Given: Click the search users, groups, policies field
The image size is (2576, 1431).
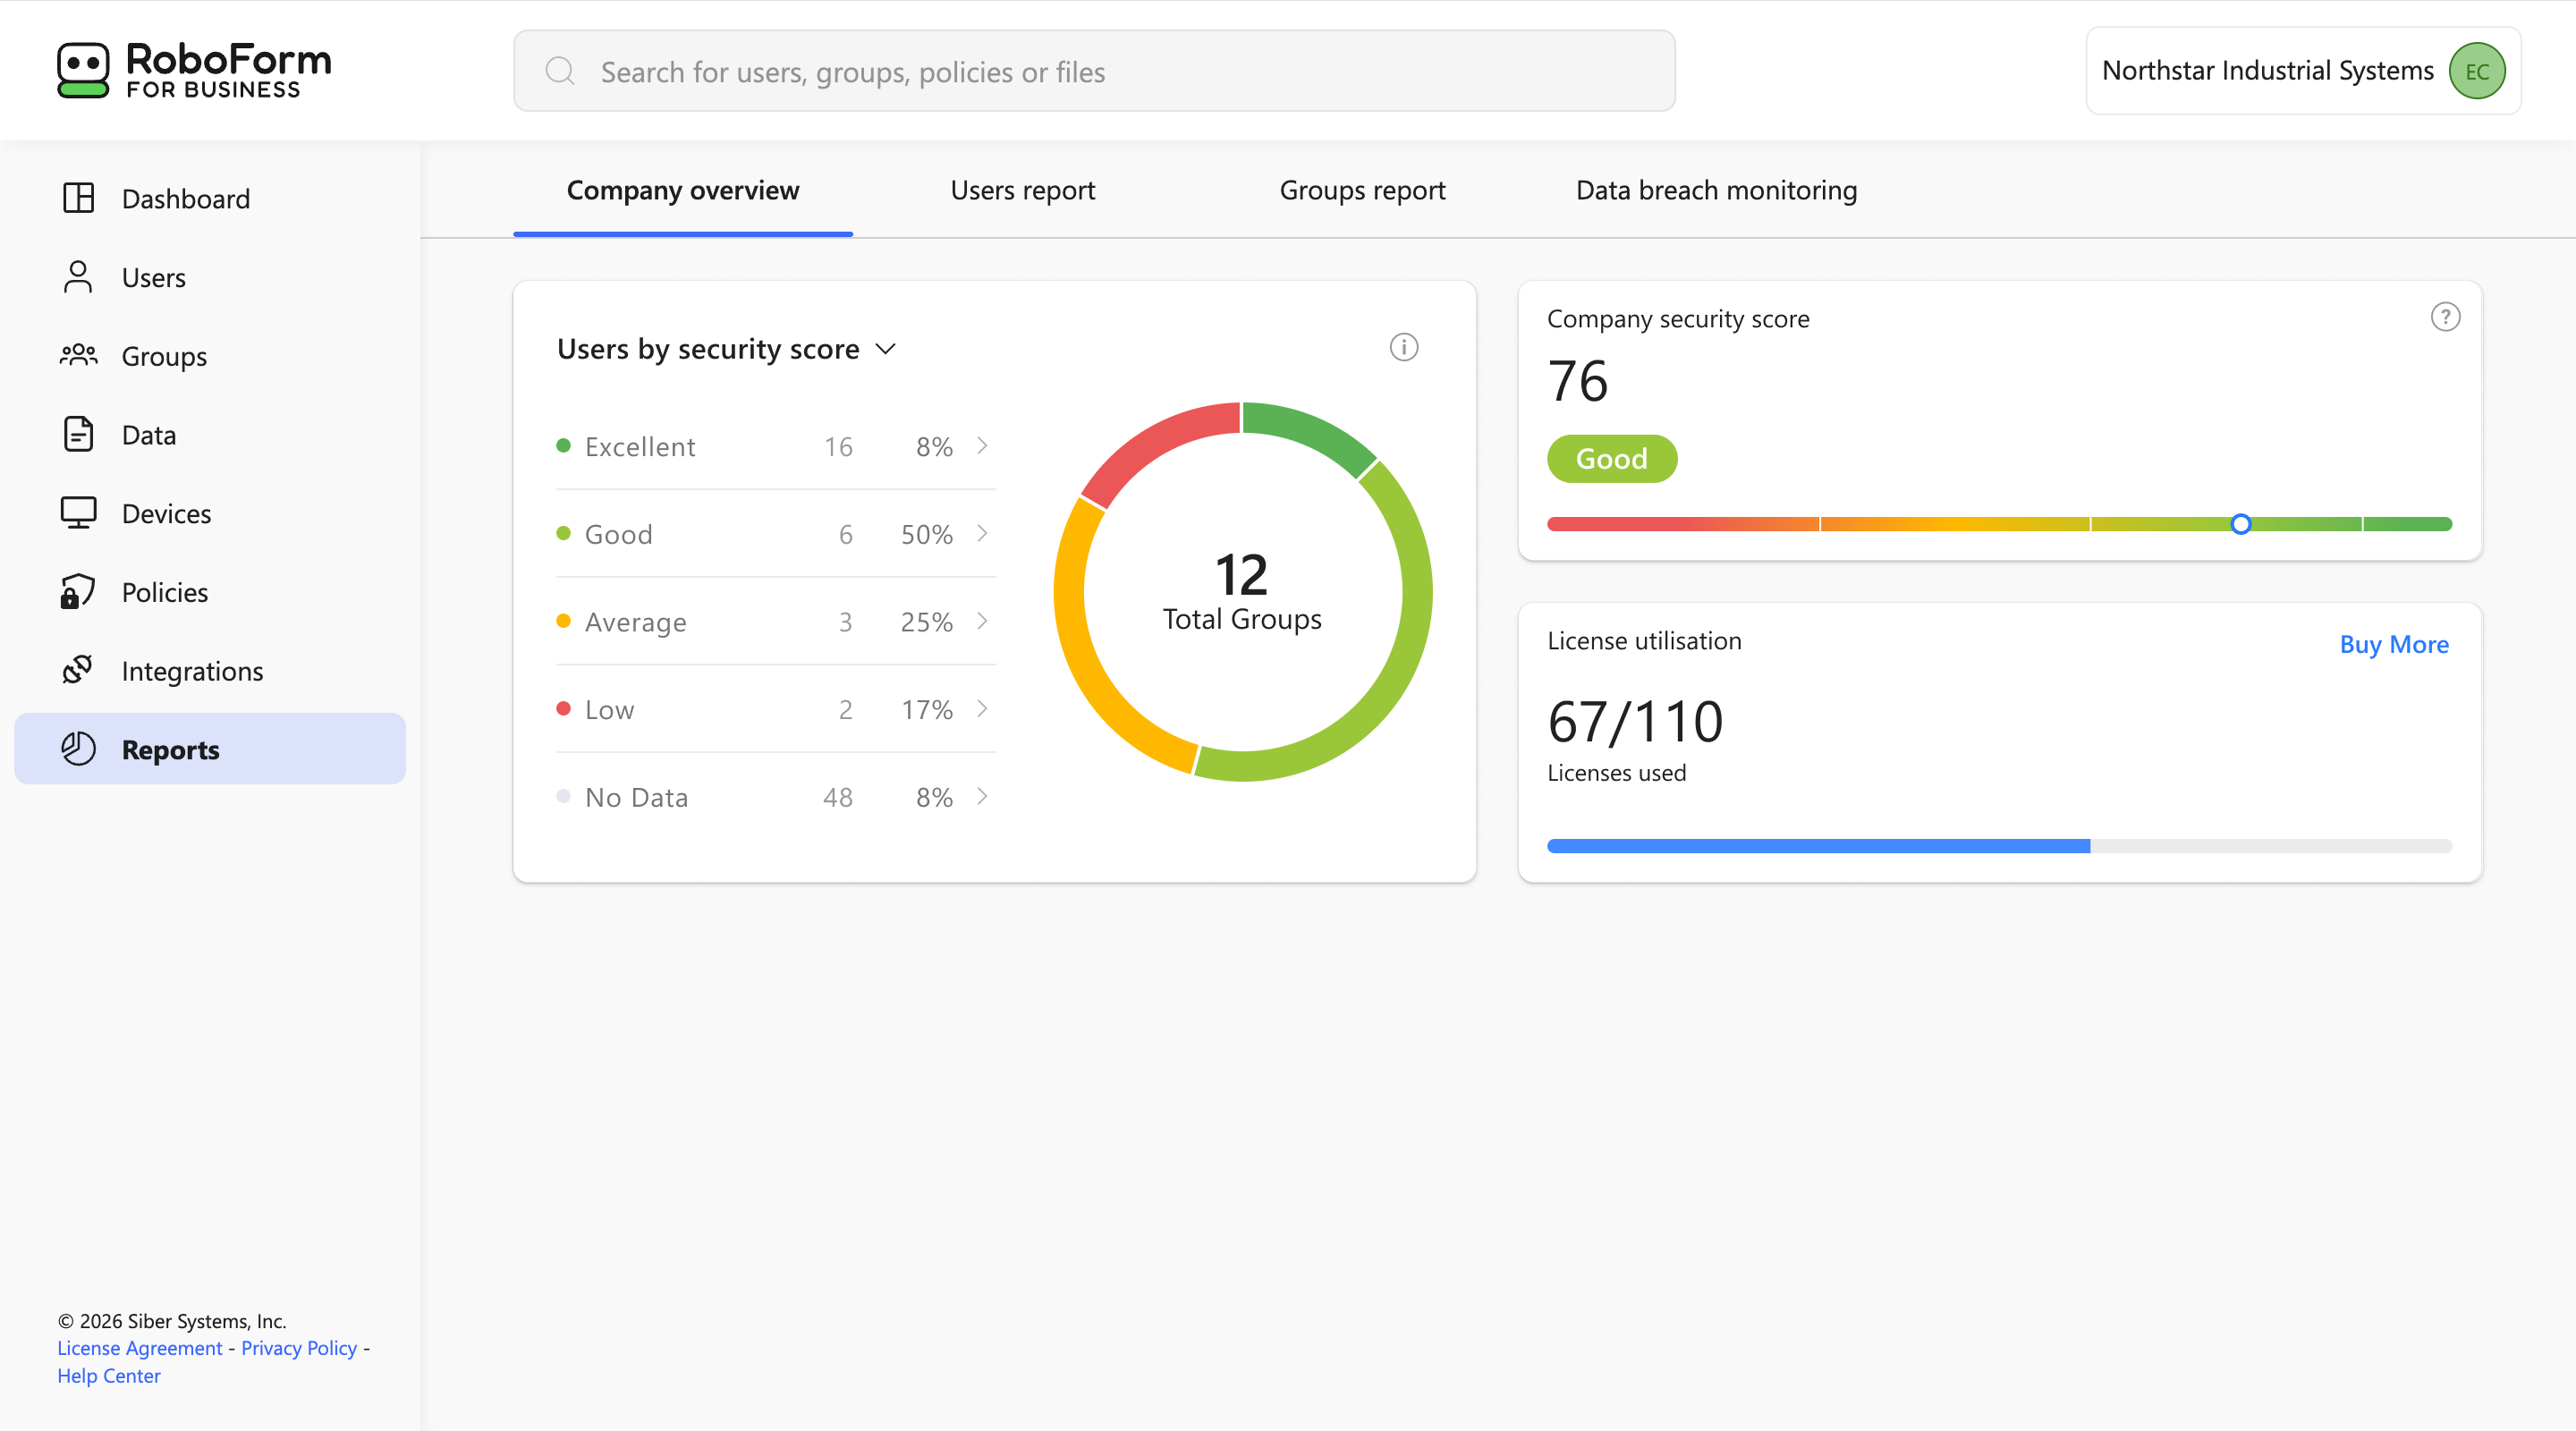Looking at the screenshot, I should tap(1094, 71).
